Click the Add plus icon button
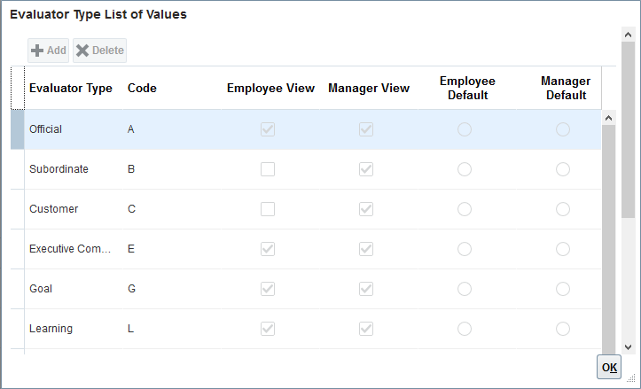 (x=49, y=51)
